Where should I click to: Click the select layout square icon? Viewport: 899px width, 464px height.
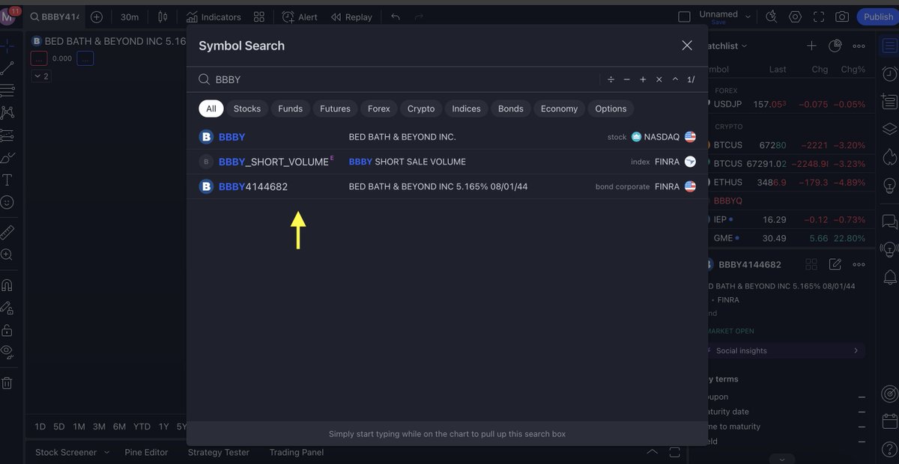(x=684, y=16)
